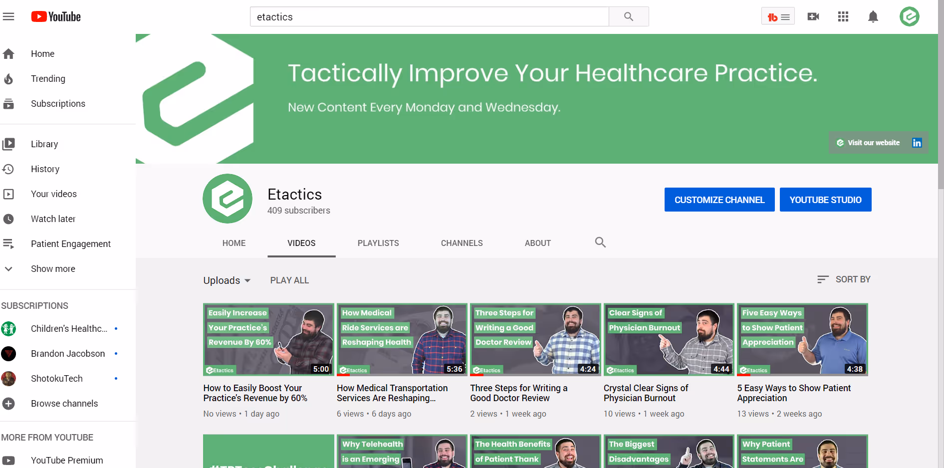Open the hamburger navigation menu
This screenshot has height=468, width=944.
[9, 16]
